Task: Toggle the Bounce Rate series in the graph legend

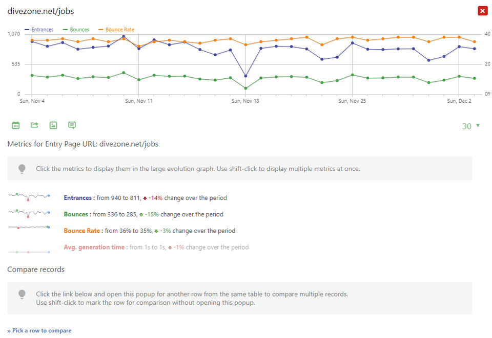Action: point(116,30)
